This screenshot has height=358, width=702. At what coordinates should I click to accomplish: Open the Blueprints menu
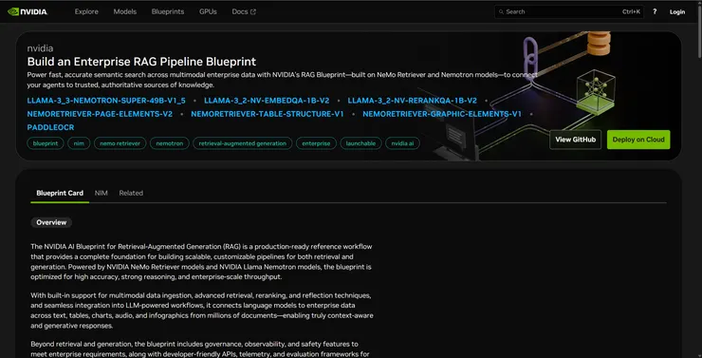pyautogui.click(x=168, y=11)
